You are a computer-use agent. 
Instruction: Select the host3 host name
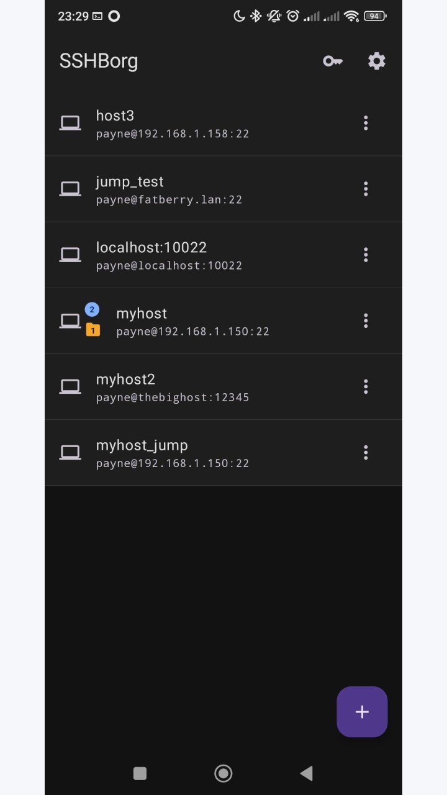point(115,116)
